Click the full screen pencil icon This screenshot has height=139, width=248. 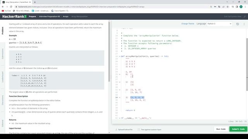[x=245, y=16]
